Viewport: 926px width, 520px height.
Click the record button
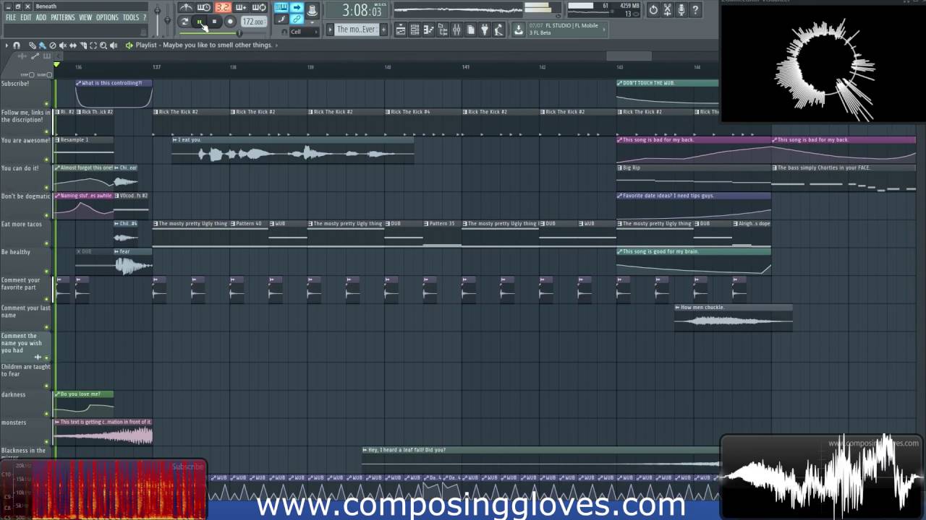pyautogui.click(x=230, y=22)
